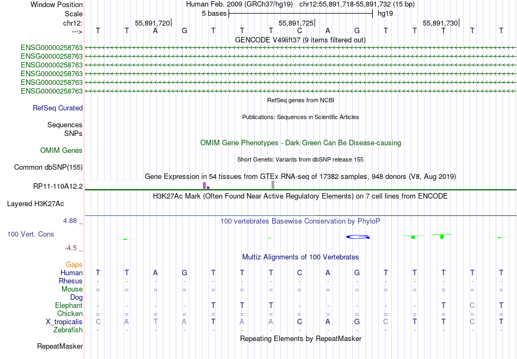Click the 5 bases scale bar
The width and height of the screenshot is (517, 359).
301,14
